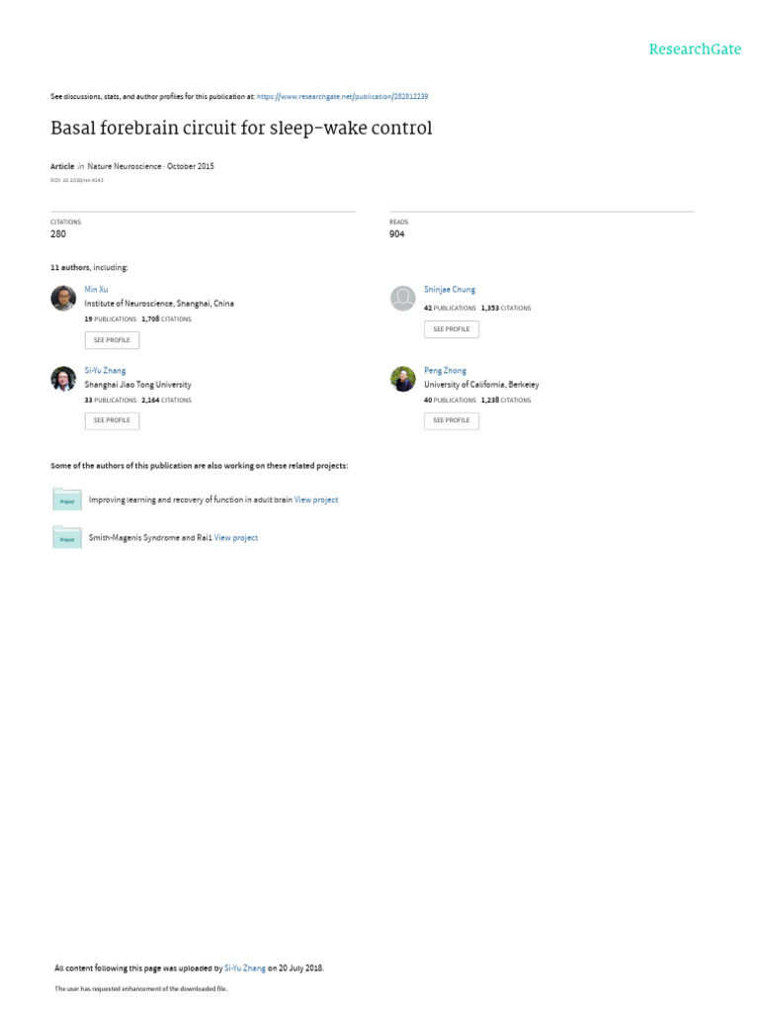759x1013 pixels.
Task: Open Min Xu author name link
Action: coord(96,289)
